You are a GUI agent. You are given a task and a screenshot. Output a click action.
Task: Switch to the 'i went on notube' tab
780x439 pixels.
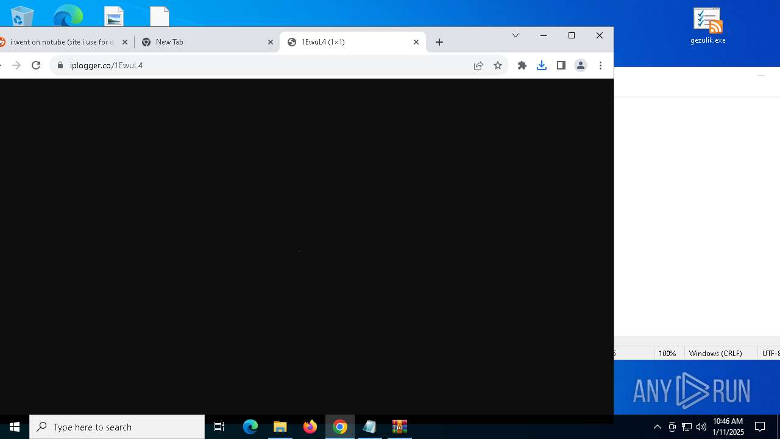tap(61, 42)
